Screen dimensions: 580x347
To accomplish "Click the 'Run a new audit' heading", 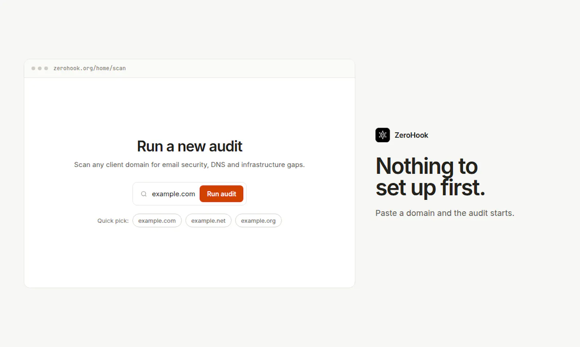I will pyautogui.click(x=190, y=146).
